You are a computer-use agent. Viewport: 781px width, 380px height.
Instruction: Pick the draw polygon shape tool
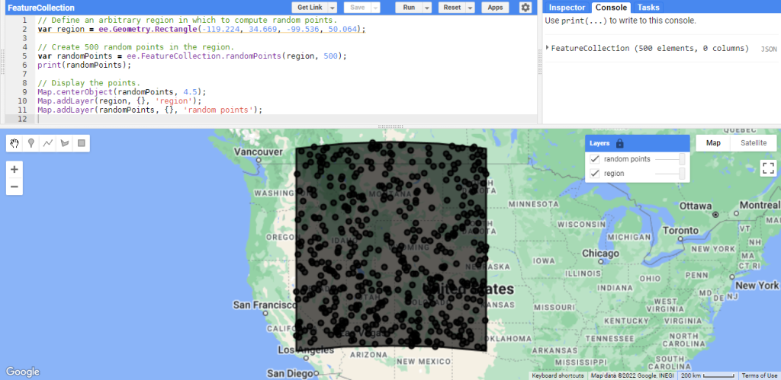click(x=65, y=142)
